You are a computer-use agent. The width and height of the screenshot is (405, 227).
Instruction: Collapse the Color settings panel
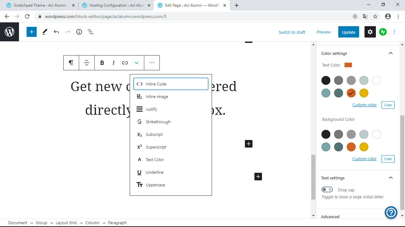click(x=390, y=53)
